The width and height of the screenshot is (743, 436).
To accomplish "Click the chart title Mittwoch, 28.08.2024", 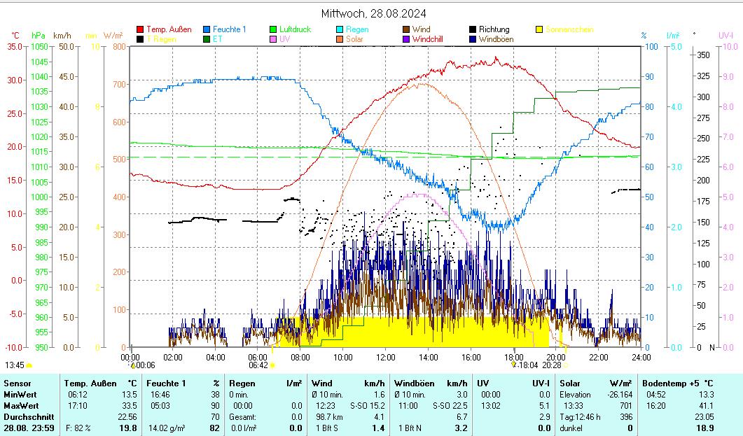I will tap(373, 13).
